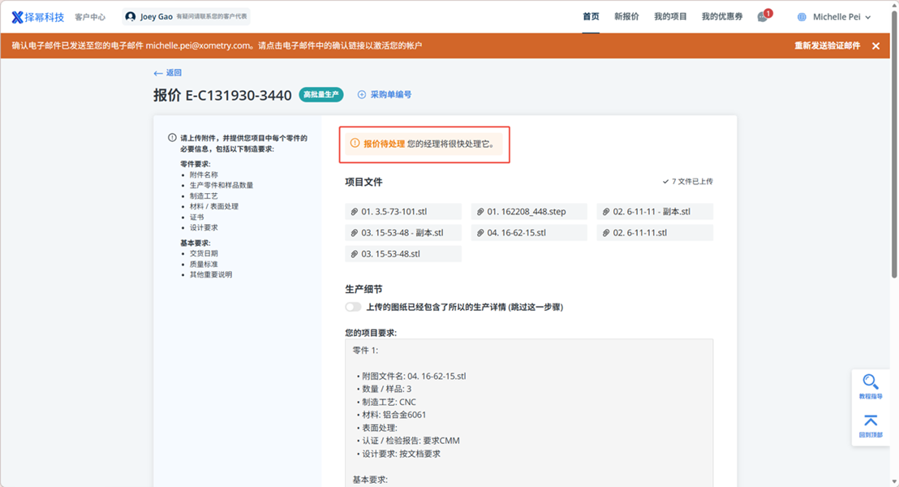
Task: Click 重新发送验证邮件 button
Action: pyautogui.click(x=827, y=46)
